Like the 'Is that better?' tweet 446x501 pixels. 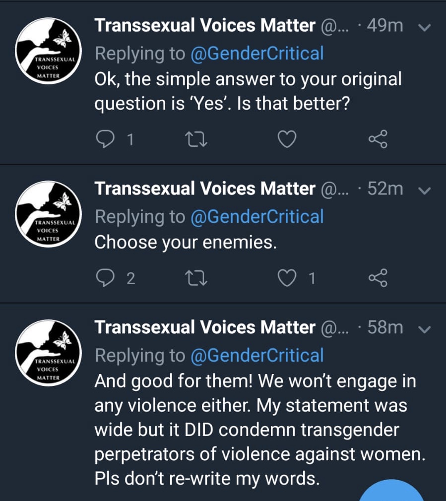click(287, 140)
